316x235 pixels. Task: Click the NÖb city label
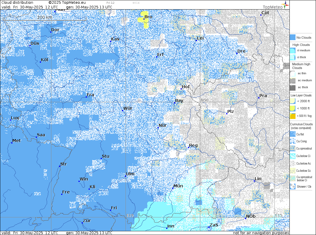pyautogui.click(x=251, y=216)
